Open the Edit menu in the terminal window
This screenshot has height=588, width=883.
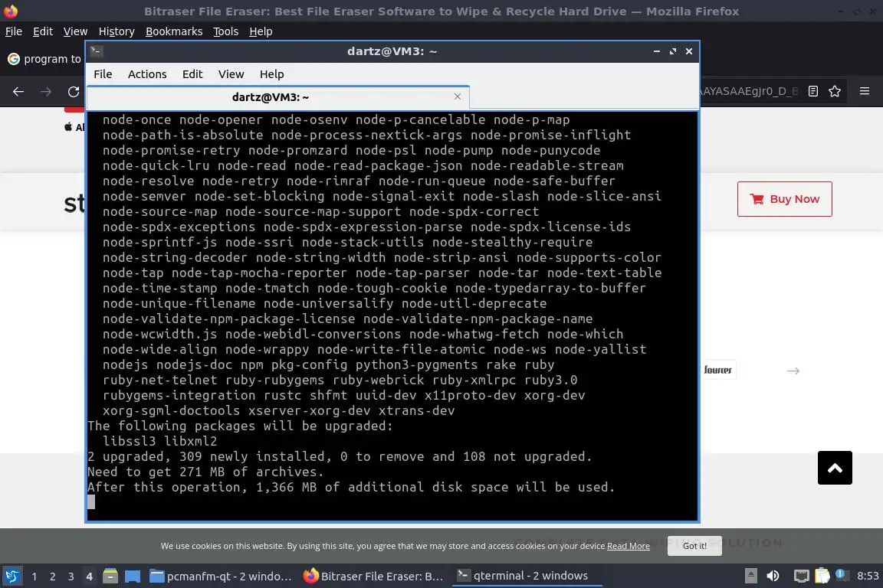(192, 74)
